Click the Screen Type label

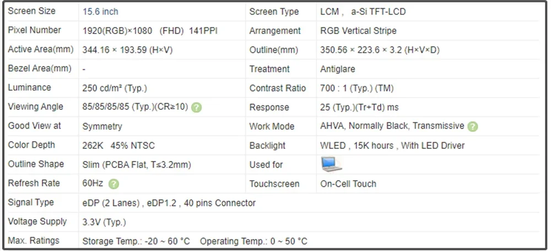tap(274, 12)
